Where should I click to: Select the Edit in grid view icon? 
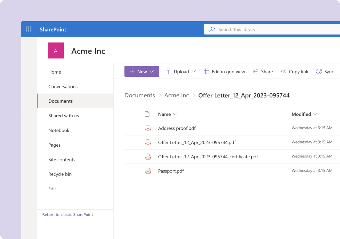click(206, 71)
